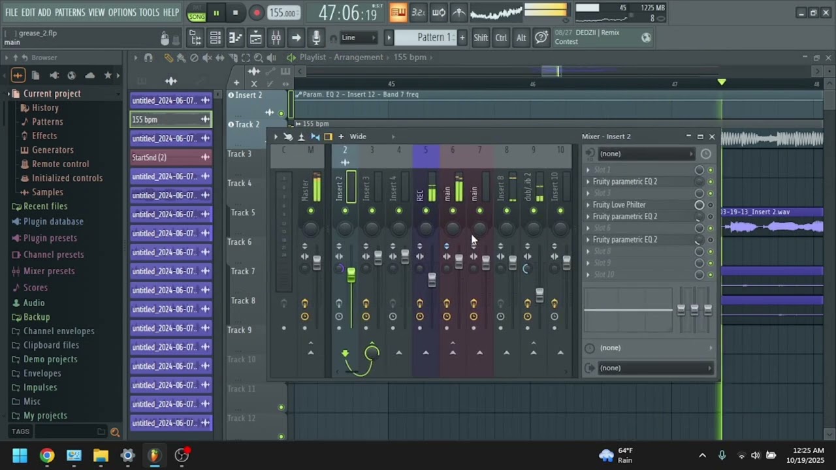836x470 pixels.
Task: Click the Alt modifier button
Action: click(521, 38)
